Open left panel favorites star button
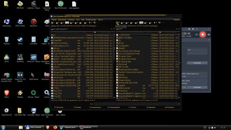Screen dimensions: 231x130 (112, 29)
